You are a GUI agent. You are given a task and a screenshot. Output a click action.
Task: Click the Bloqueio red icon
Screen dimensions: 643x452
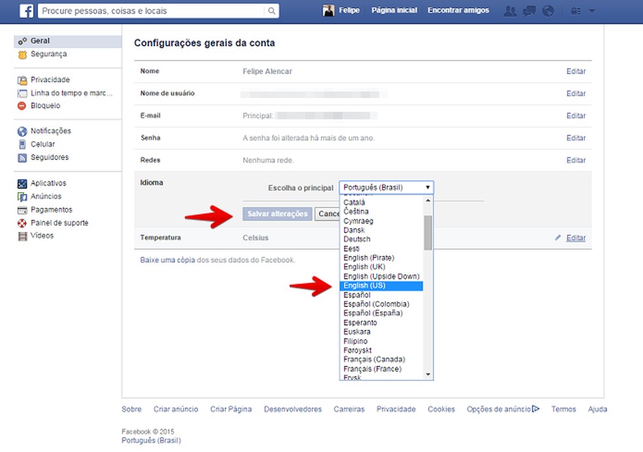[x=22, y=106]
